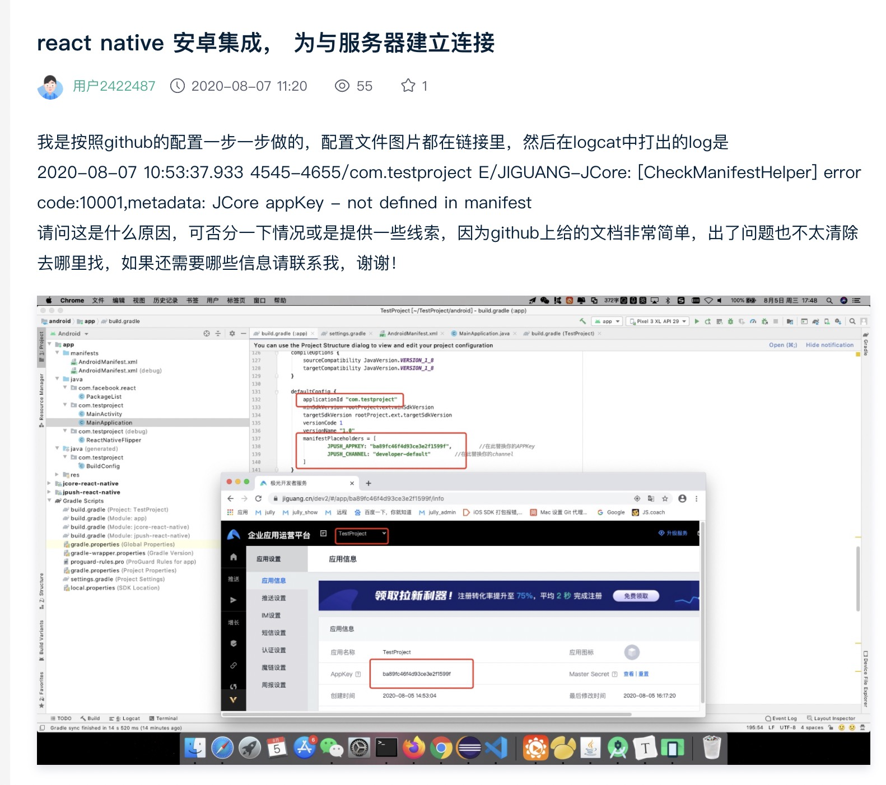This screenshot has height=785, width=886.
Task: Collapse the manifests folder
Action: tap(58, 353)
